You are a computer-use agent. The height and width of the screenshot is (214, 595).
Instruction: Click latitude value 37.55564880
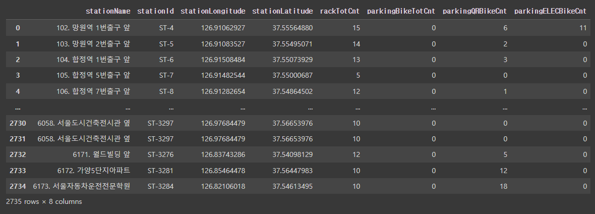pos(292,28)
